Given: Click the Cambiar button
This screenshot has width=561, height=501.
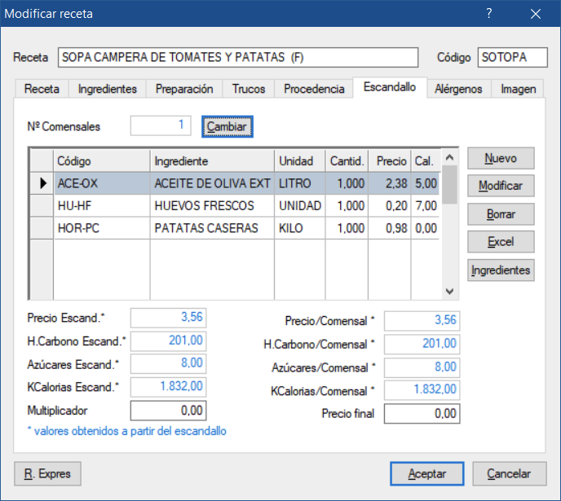Looking at the screenshot, I should click(227, 126).
